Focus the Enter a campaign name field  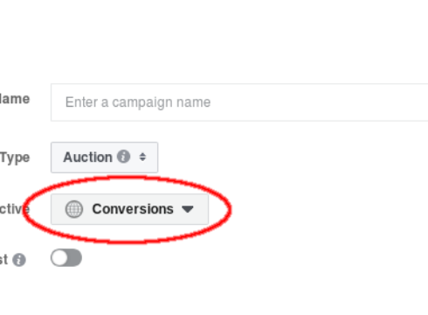pos(239,102)
